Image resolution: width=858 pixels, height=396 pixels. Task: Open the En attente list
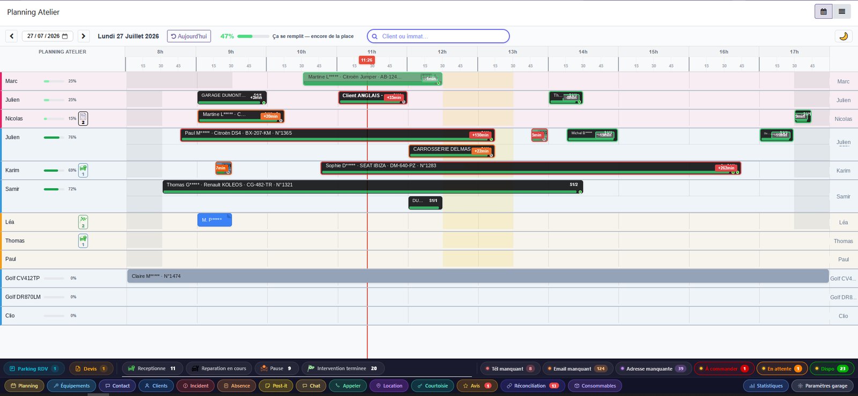[x=782, y=369]
